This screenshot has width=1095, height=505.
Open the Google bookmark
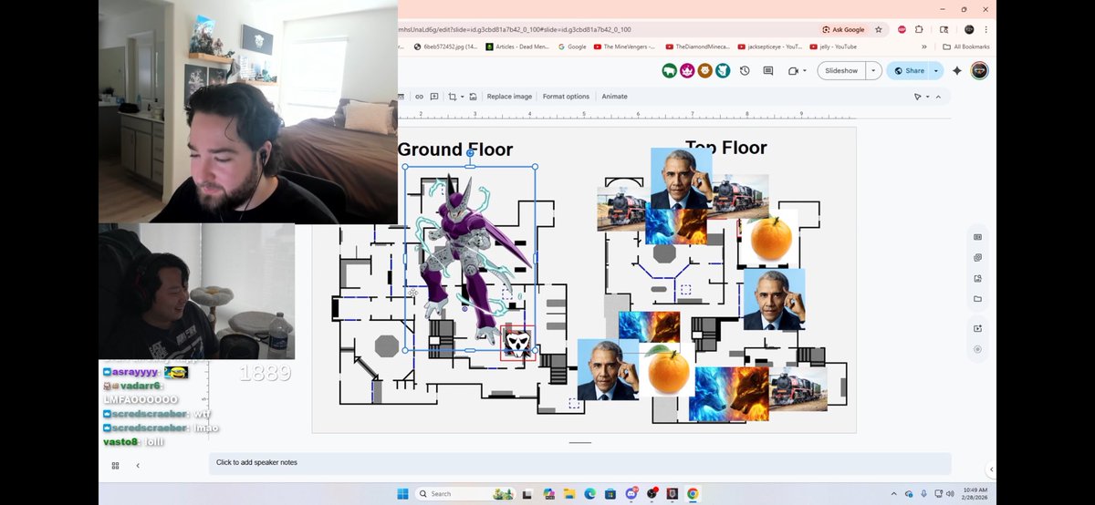pos(572,46)
